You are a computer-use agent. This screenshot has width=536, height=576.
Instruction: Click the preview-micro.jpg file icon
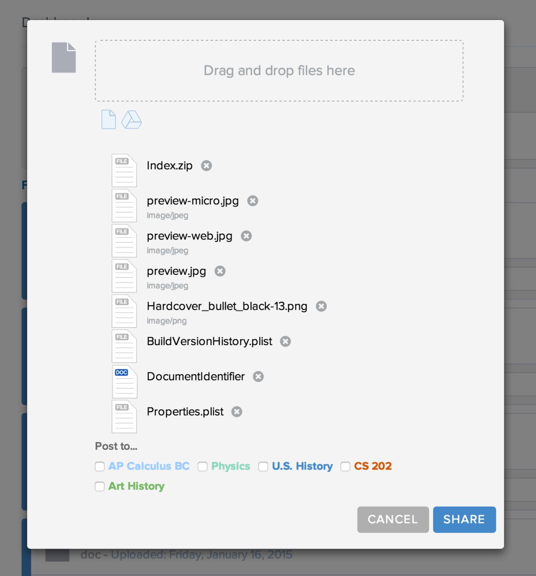[x=124, y=205]
